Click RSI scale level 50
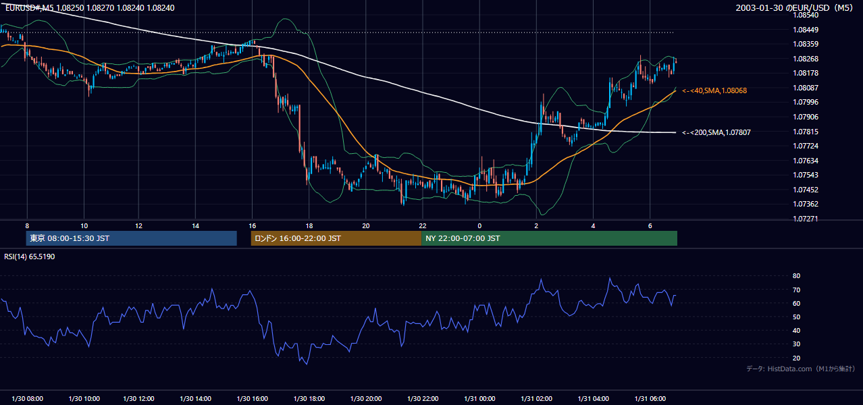The width and height of the screenshot is (863, 405). click(x=796, y=317)
